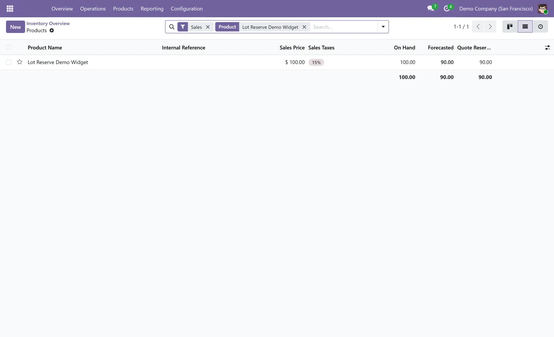Screen dimensions: 554x337
Task: Switch to Kanban view
Action: (510, 27)
